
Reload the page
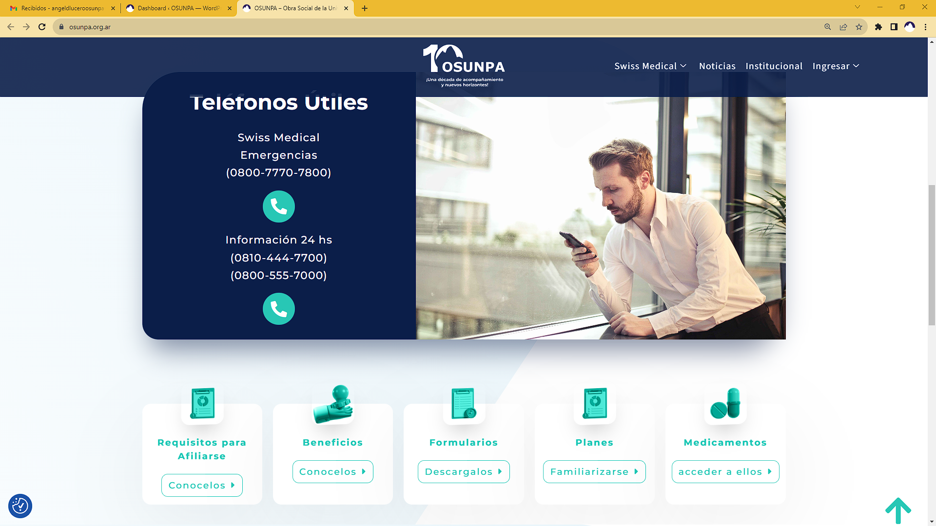42,27
